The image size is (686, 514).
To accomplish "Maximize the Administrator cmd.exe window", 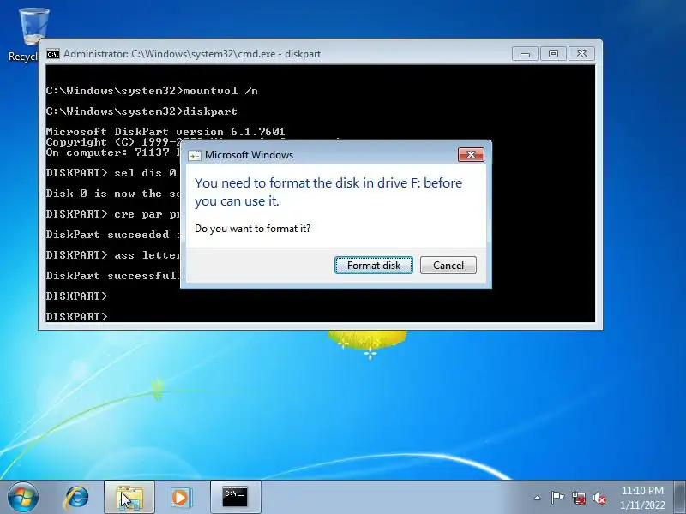I will click(553, 54).
